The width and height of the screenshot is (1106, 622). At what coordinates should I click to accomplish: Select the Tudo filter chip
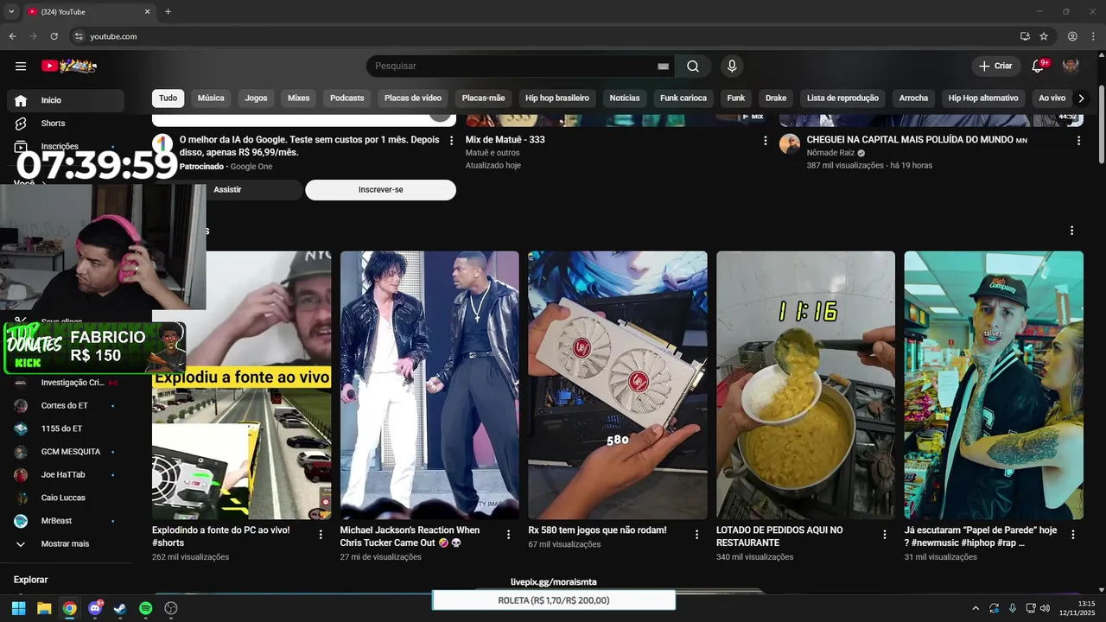pyautogui.click(x=168, y=98)
